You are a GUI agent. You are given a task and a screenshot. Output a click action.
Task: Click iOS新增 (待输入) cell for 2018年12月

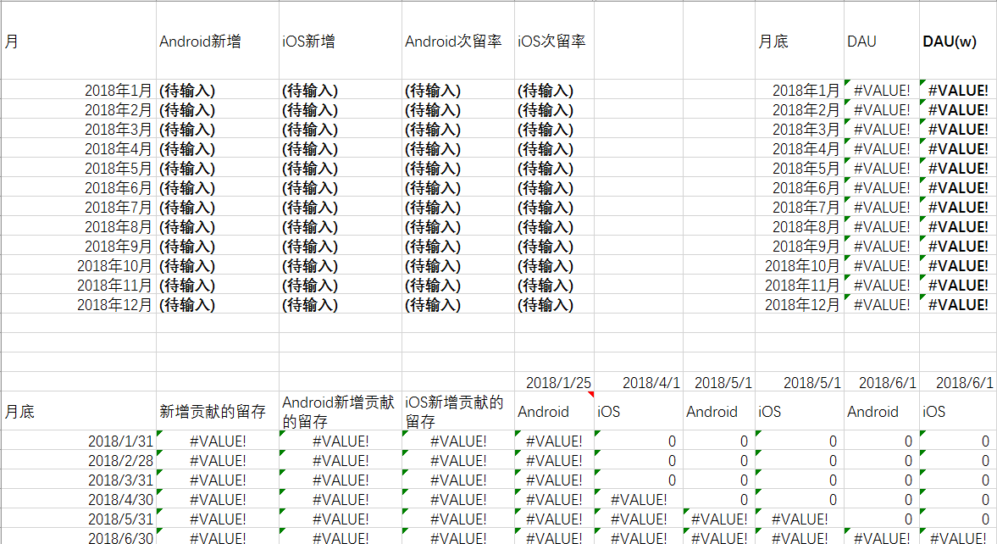tap(341, 304)
